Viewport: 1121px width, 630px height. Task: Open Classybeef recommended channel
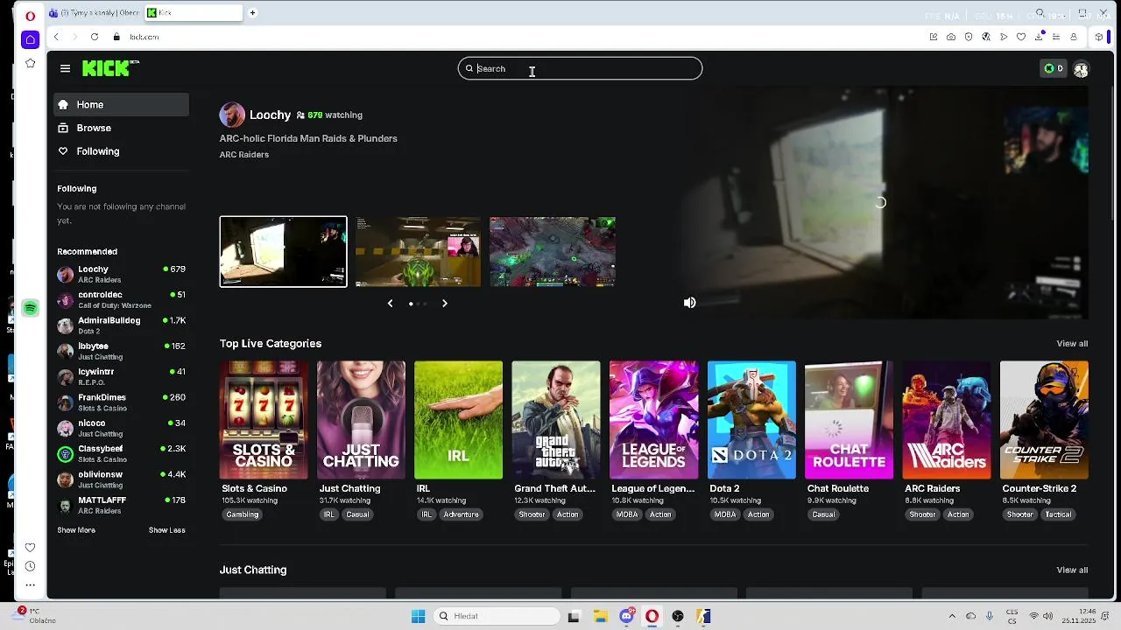point(121,453)
